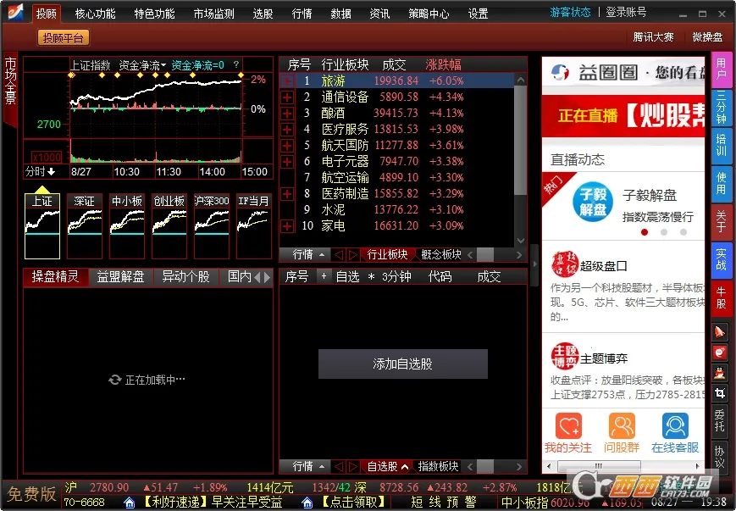Open the 资金净流 dropdown on the chart

(x=142, y=64)
